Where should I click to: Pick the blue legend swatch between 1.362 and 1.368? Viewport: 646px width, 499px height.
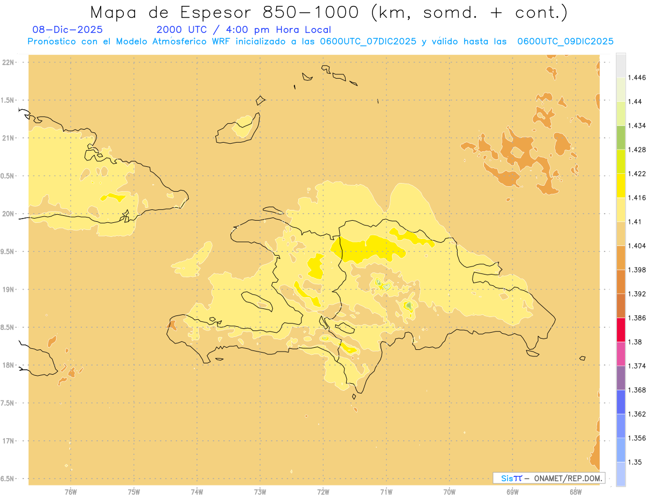(x=621, y=402)
